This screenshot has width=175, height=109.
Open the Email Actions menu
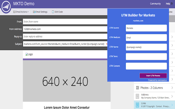tap(21, 12)
